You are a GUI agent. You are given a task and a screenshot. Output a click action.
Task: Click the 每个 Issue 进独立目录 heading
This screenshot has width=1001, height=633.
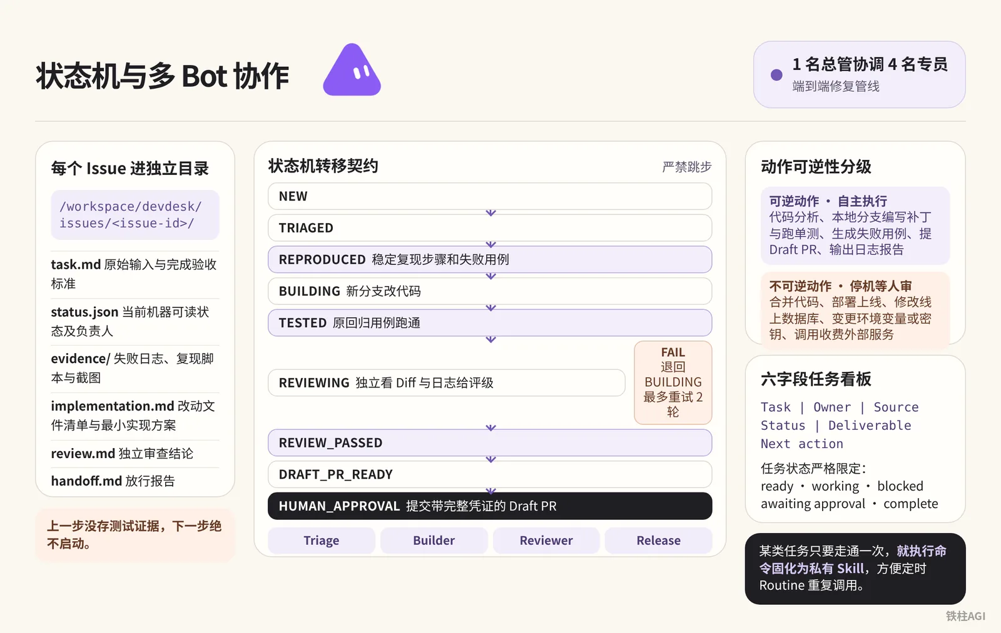130,169
